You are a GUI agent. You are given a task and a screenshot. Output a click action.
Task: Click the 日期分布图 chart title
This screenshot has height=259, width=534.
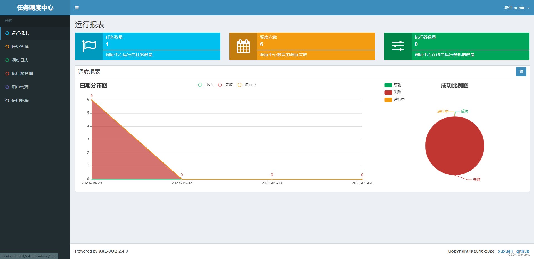(x=93, y=85)
